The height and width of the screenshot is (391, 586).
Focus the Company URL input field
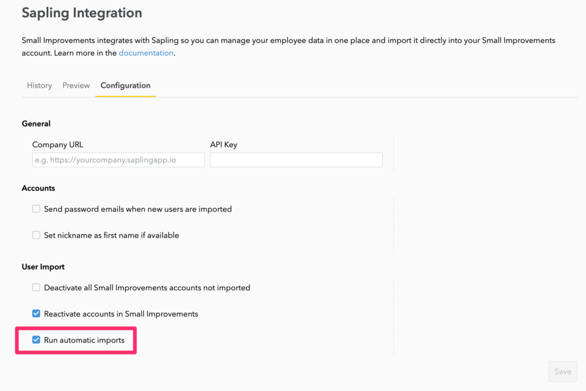118,160
